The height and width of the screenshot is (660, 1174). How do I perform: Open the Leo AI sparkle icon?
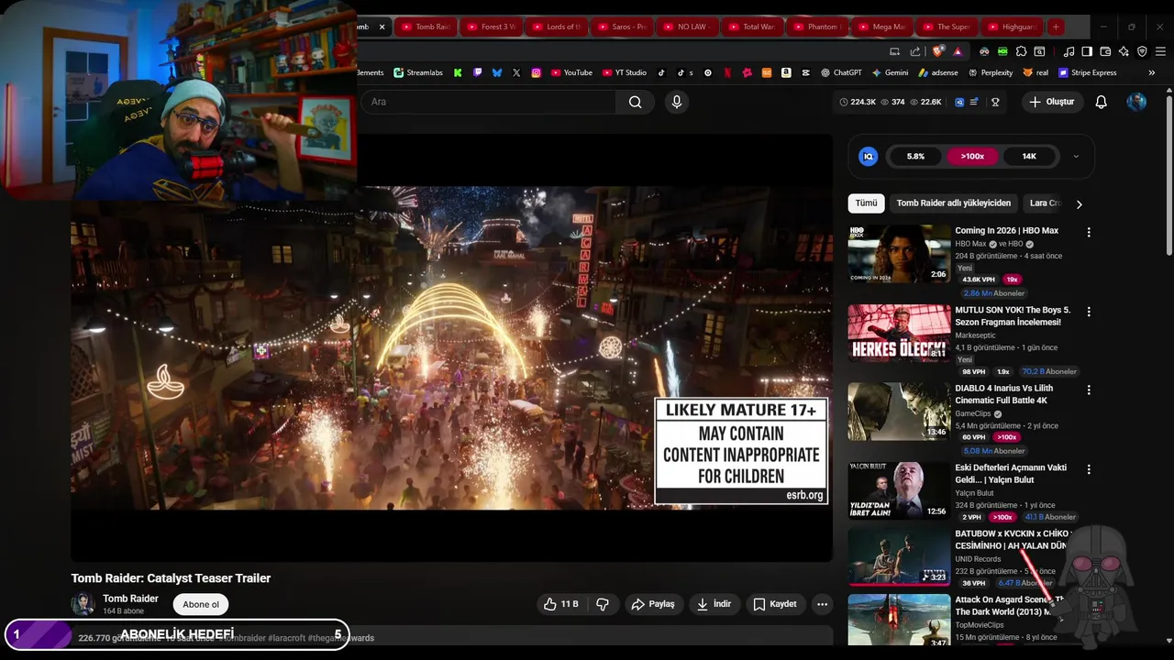click(1124, 51)
